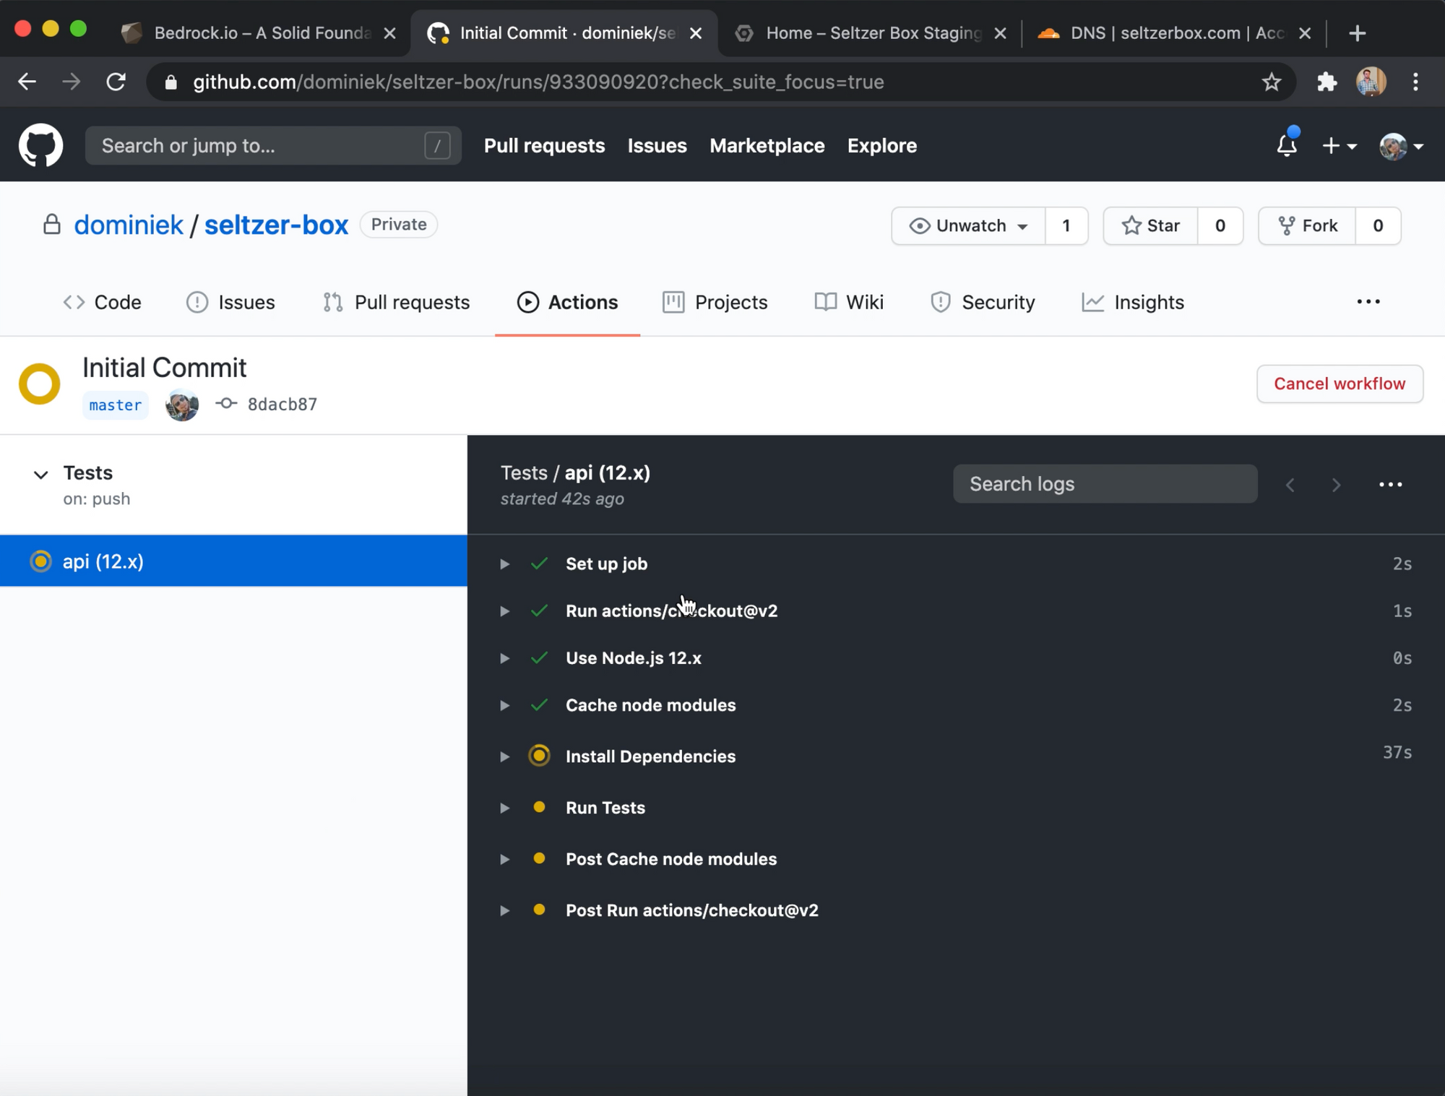1445x1096 pixels.
Task: Star the seltzer-box repository
Action: pos(1151,225)
